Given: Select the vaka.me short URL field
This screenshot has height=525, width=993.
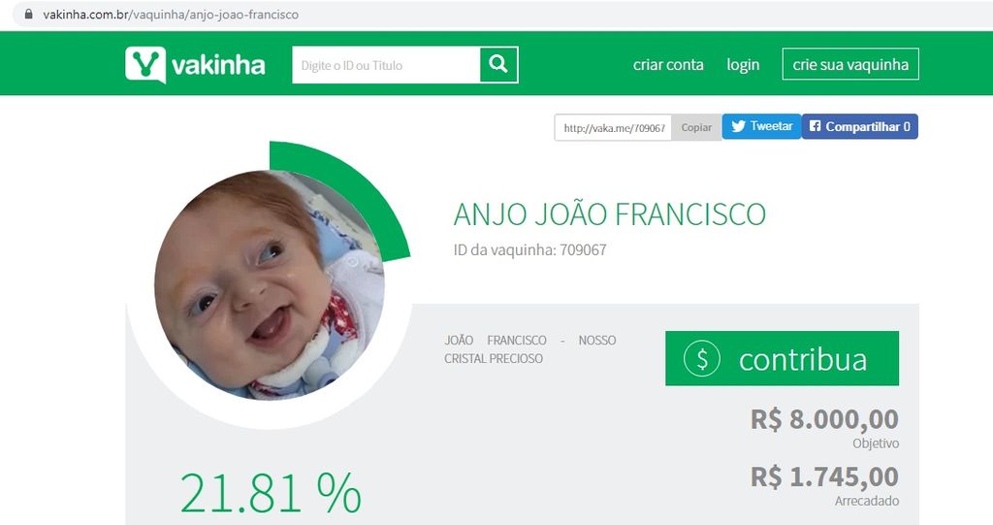Looking at the screenshot, I should 613,127.
